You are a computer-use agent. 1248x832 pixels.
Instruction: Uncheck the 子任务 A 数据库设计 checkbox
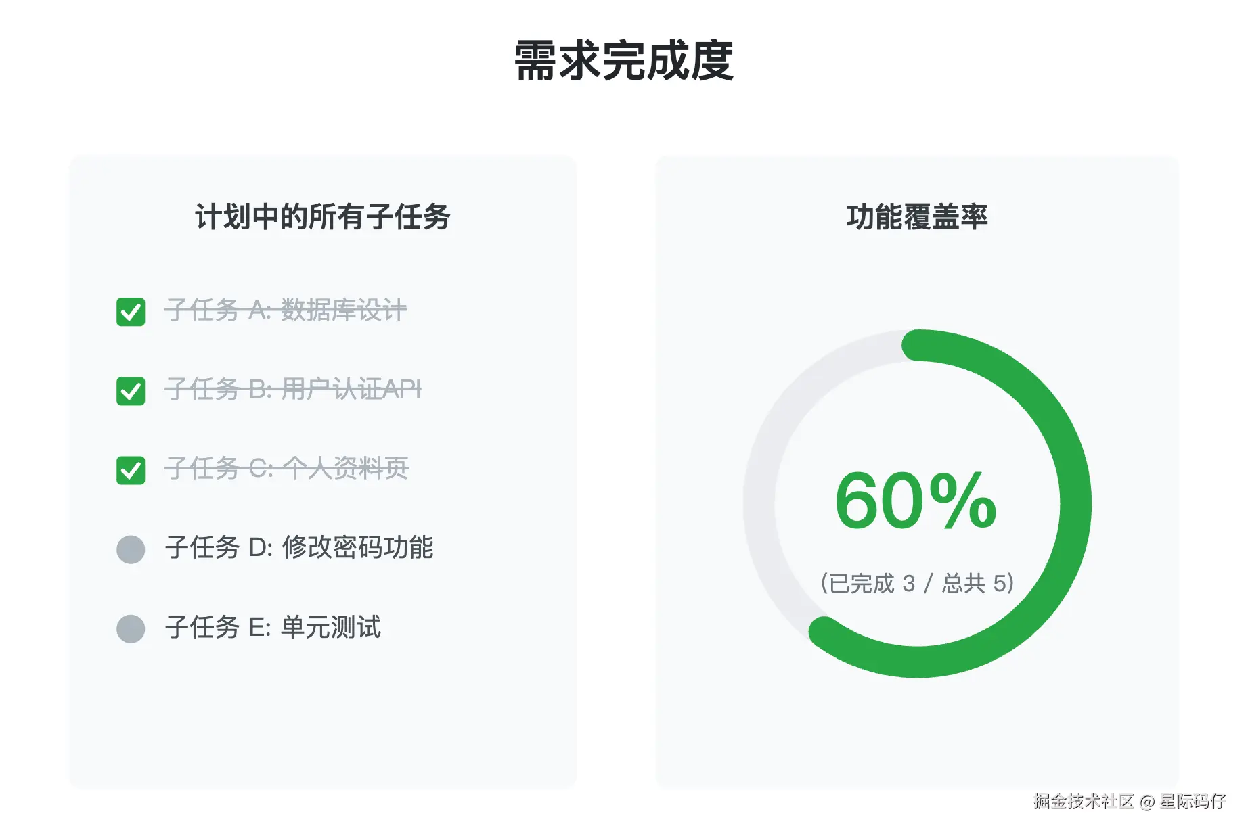(x=131, y=312)
